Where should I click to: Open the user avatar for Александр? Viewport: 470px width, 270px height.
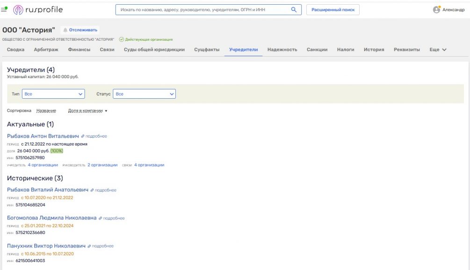pyautogui.click(x=436, y=10)
